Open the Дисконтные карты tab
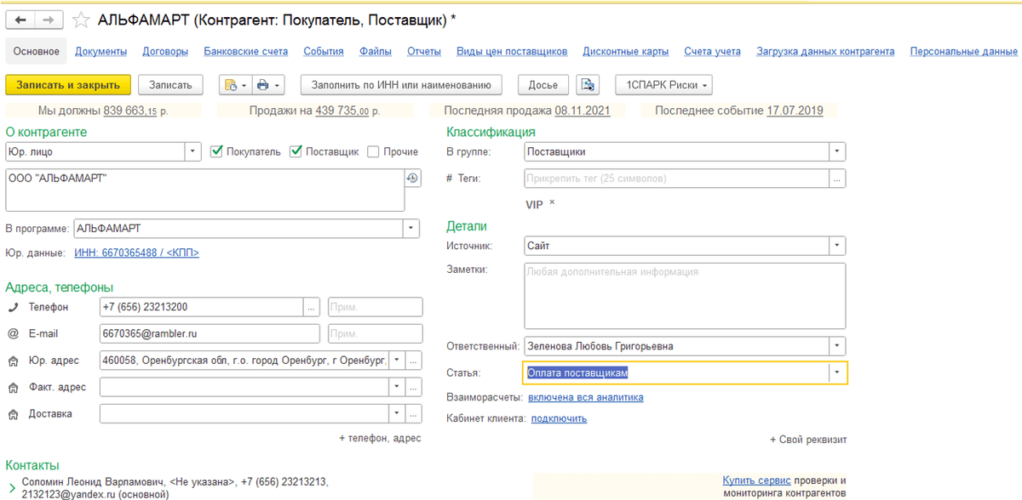Viewport: 1022px width, 500px height. click(625, 51)
